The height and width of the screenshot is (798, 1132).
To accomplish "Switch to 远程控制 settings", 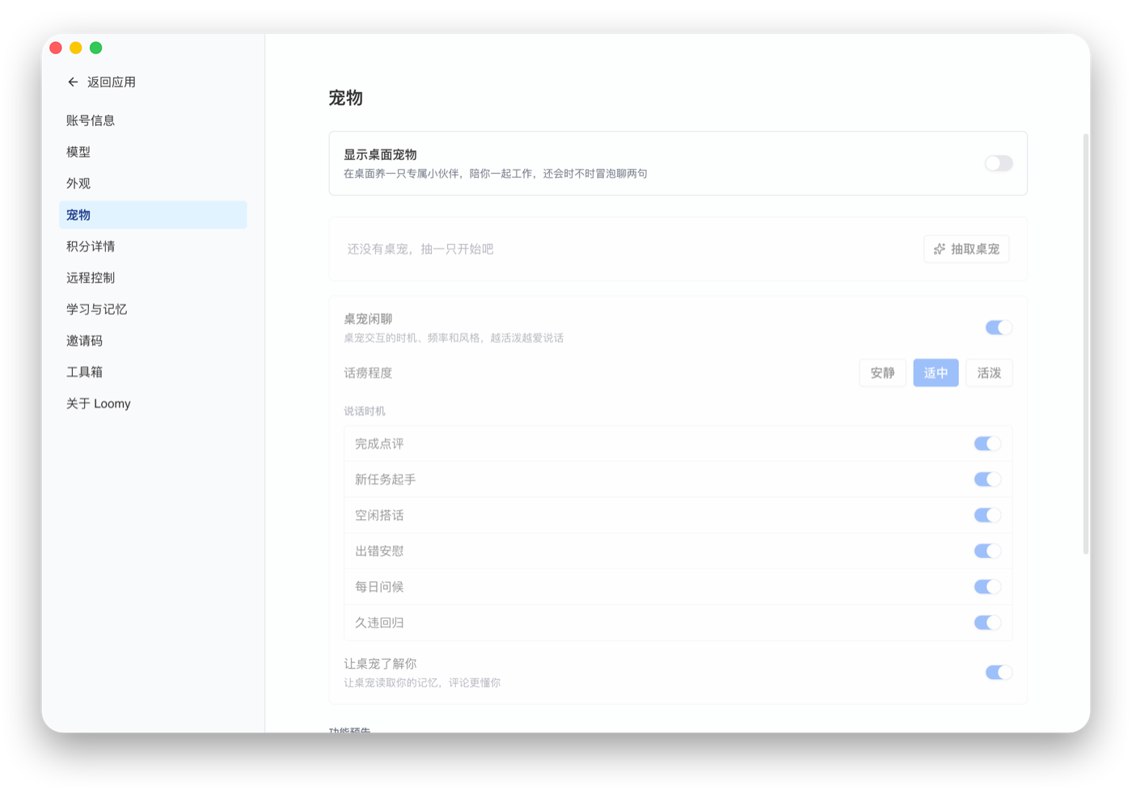I will [153, 278].
